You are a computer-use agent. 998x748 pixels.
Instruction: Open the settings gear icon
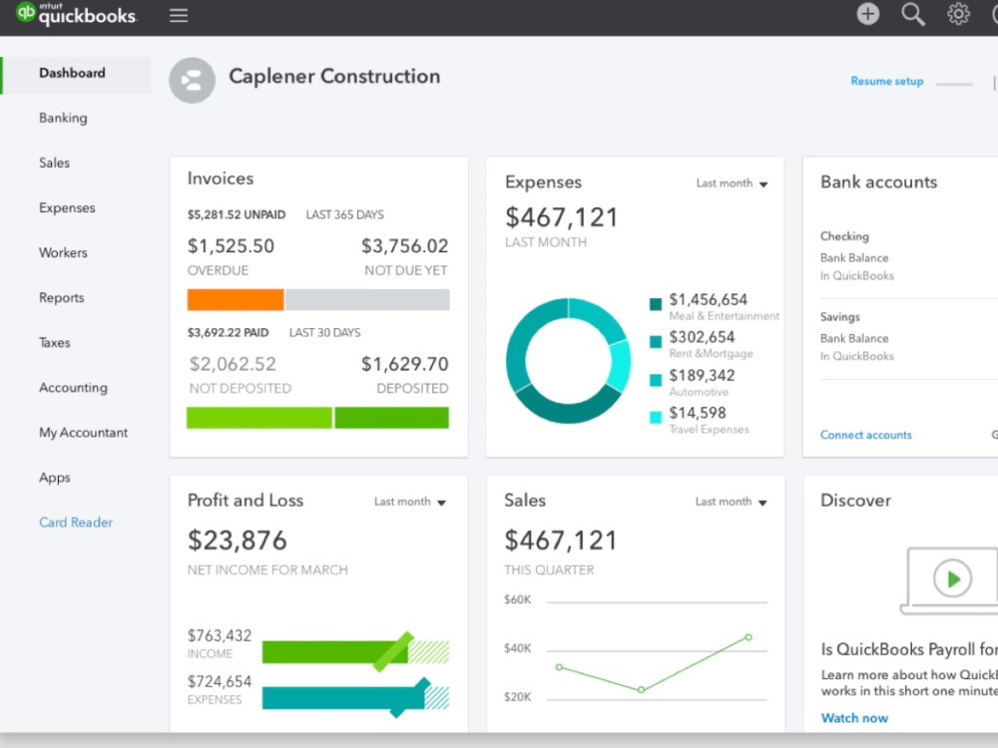point(958,14)
